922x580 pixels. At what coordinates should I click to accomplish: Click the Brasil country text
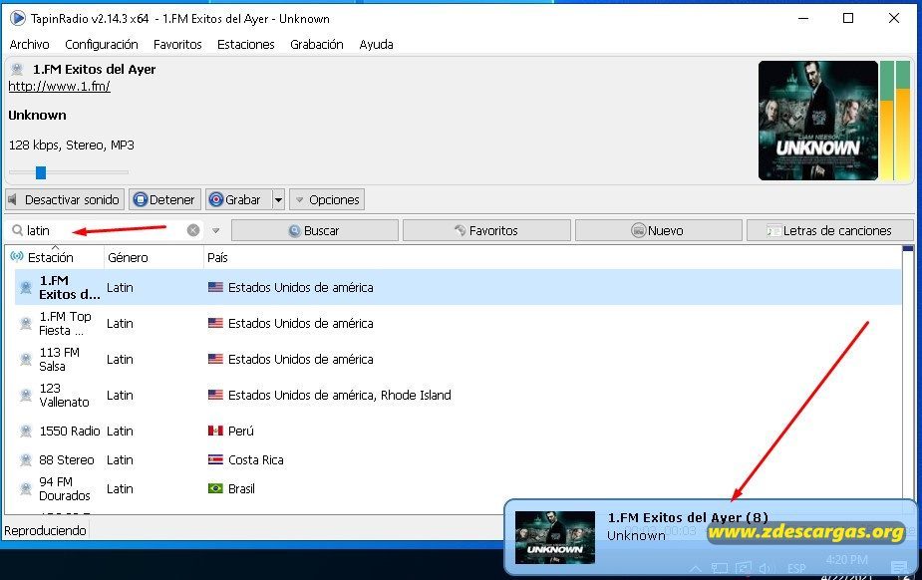[x=241, y=488]
